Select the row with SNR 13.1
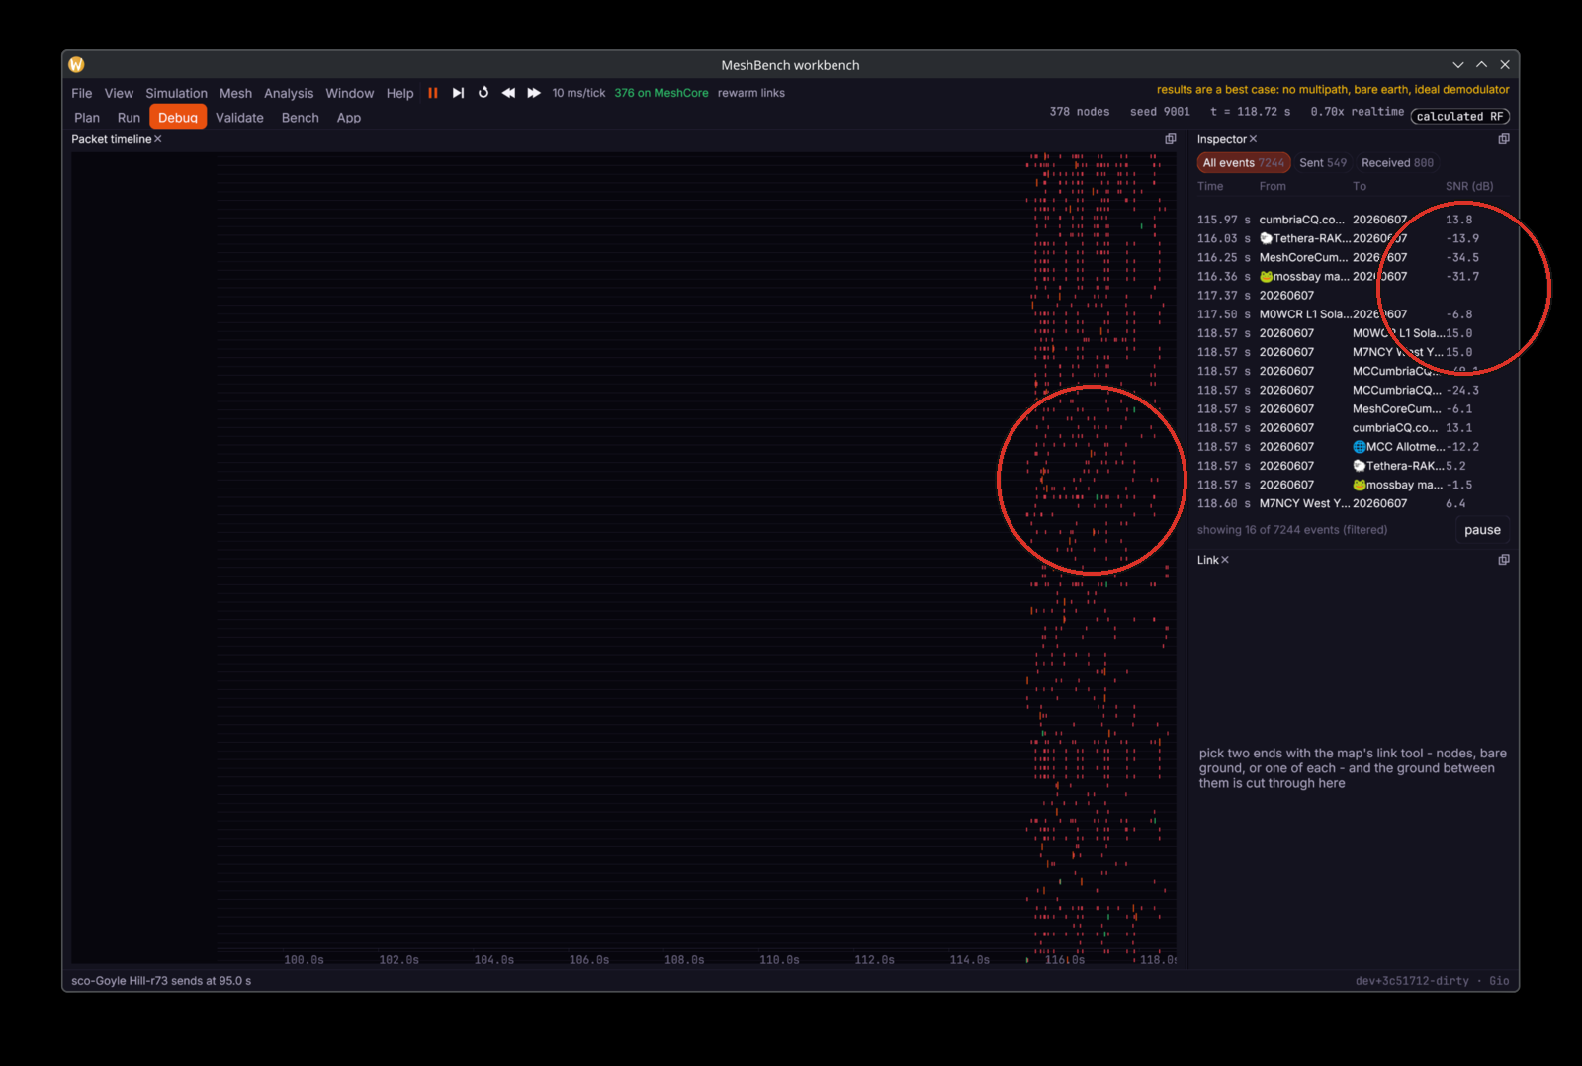 (x=1353, y=428)
